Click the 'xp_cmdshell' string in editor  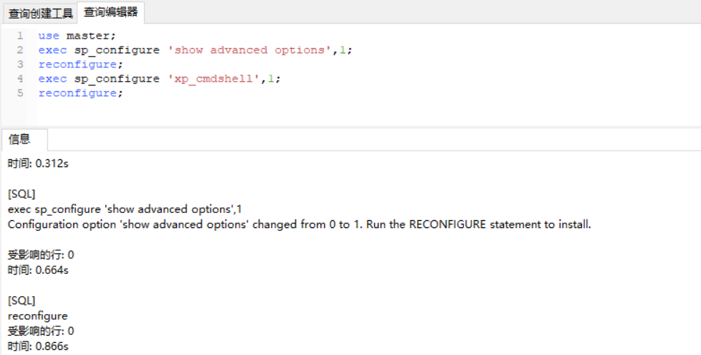point(214,79)
